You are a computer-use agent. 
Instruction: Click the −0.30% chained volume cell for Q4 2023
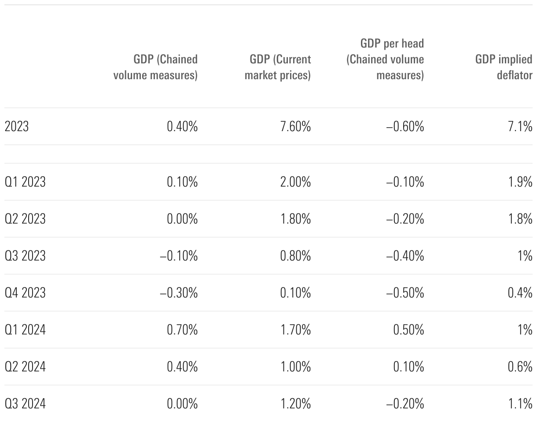tap(179, 293)
